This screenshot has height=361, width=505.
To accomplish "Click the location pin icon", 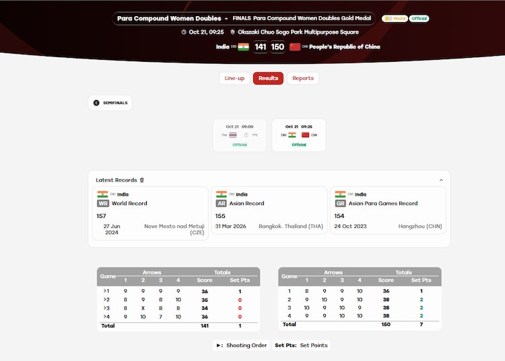I will coord(232,32).
